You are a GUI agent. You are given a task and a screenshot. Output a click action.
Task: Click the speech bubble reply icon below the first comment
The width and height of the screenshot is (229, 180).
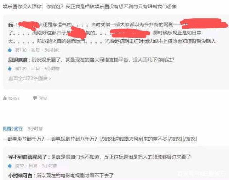click(x=35, y=98)
